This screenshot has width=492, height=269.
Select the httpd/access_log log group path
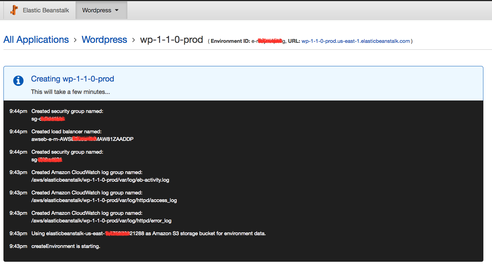[104, 200]
